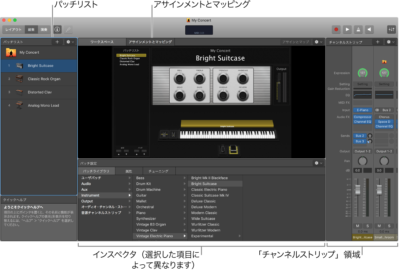Click the Bus 2 send slot
Viewport: 399px width, 272px height.
click(x=360, y=136)
